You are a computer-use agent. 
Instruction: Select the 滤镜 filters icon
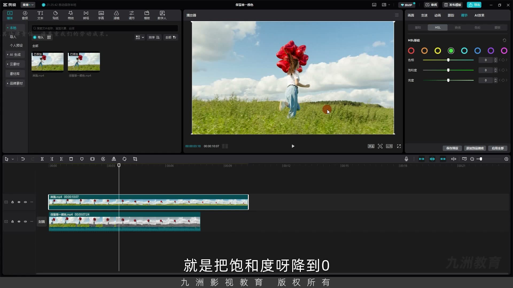116,15
